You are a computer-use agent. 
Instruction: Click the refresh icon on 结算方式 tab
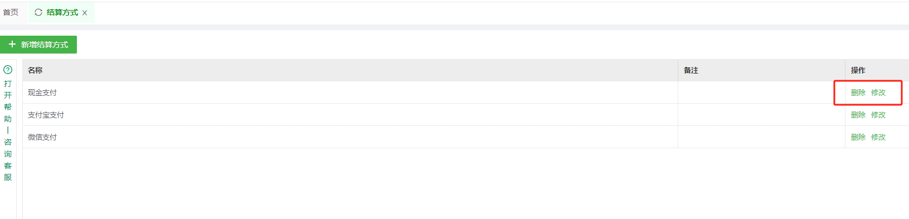tap(38, 12)
